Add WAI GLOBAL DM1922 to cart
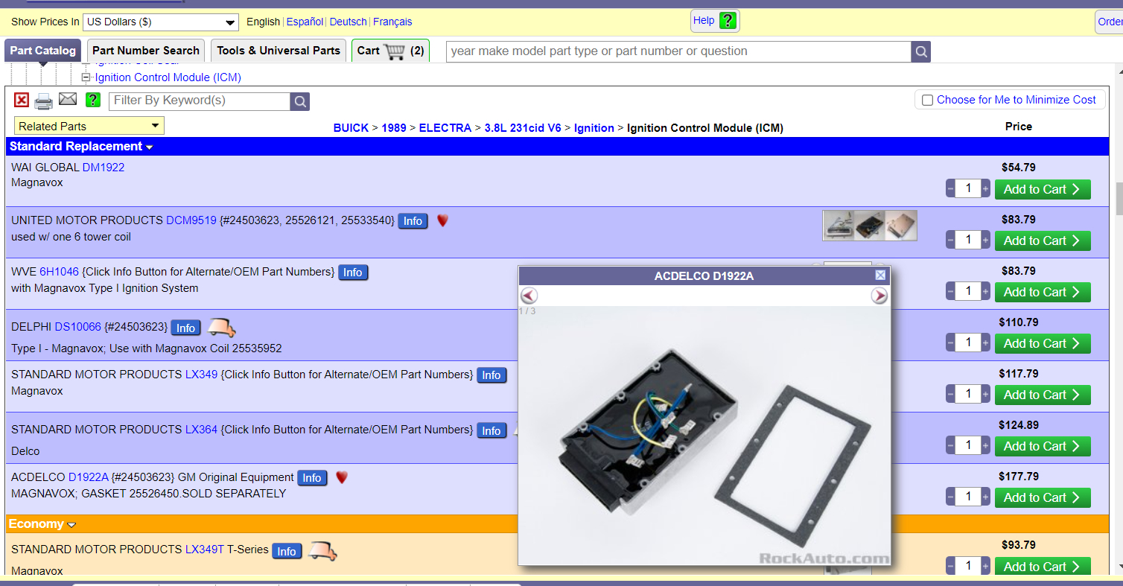This screenshot has width=1123, height=586. [1043, 189]
